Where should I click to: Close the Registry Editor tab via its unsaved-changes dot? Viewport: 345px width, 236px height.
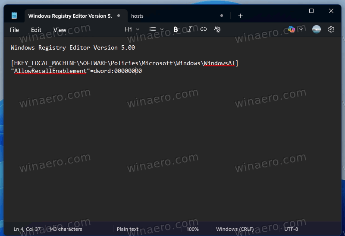(x=119, y=16)
